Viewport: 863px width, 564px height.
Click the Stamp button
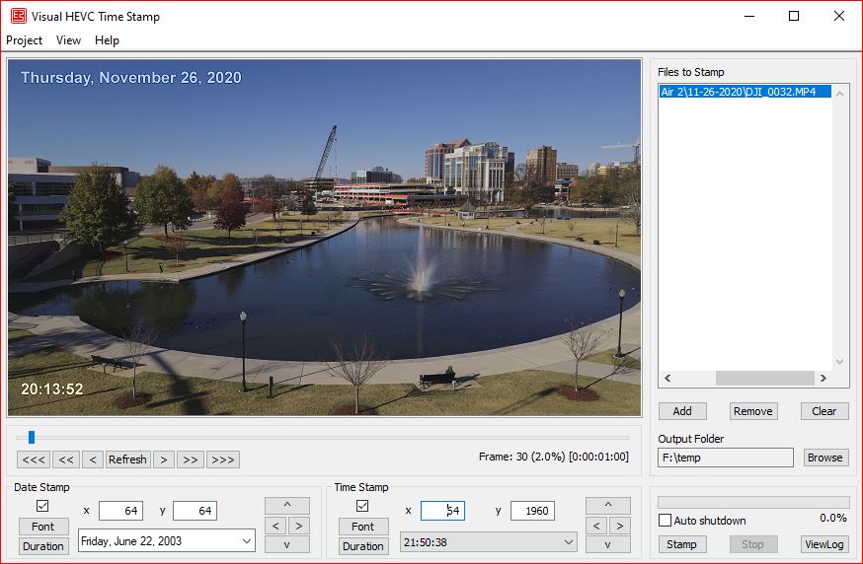[681, 544]
